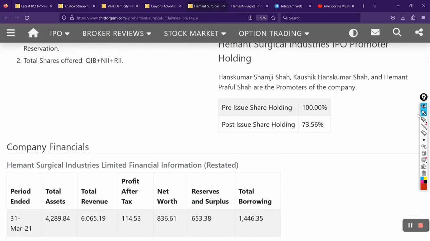This screenshot has width=430, height=241.
Task: Pick the red color swatch in Epic Pen
Action: click(x=424, y=186)
